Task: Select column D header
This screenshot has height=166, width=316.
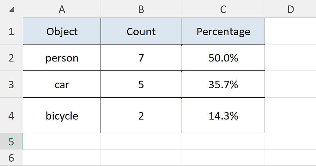Action: coord(290,9)
